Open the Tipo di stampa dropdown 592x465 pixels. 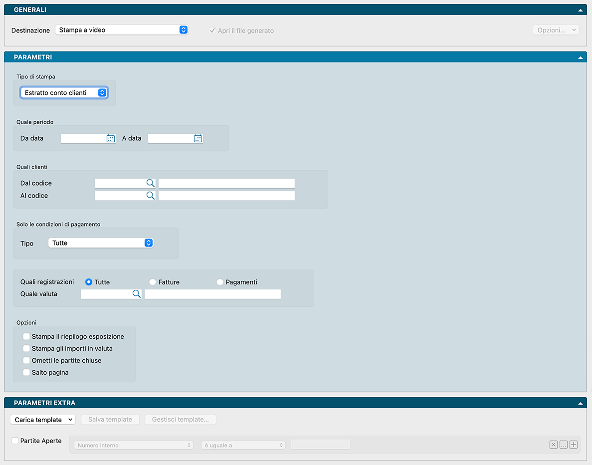click(x=64, y=93)
